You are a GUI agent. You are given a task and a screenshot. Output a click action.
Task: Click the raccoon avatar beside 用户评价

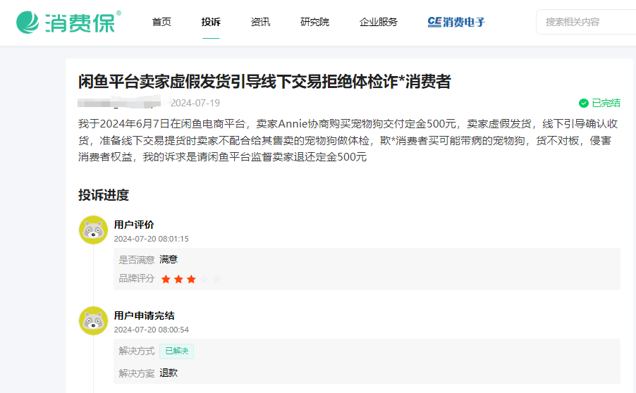pyautogui.click(x=93, y=230)
